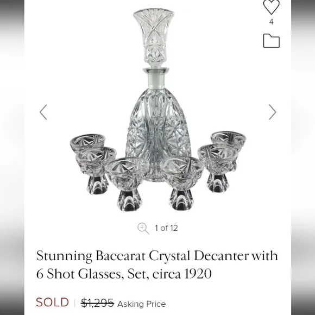Click the front-right shot glass in the photo

tap(182, 183)
